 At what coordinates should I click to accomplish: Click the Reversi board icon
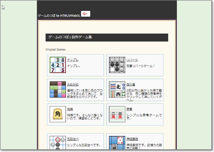coord(117,65)
